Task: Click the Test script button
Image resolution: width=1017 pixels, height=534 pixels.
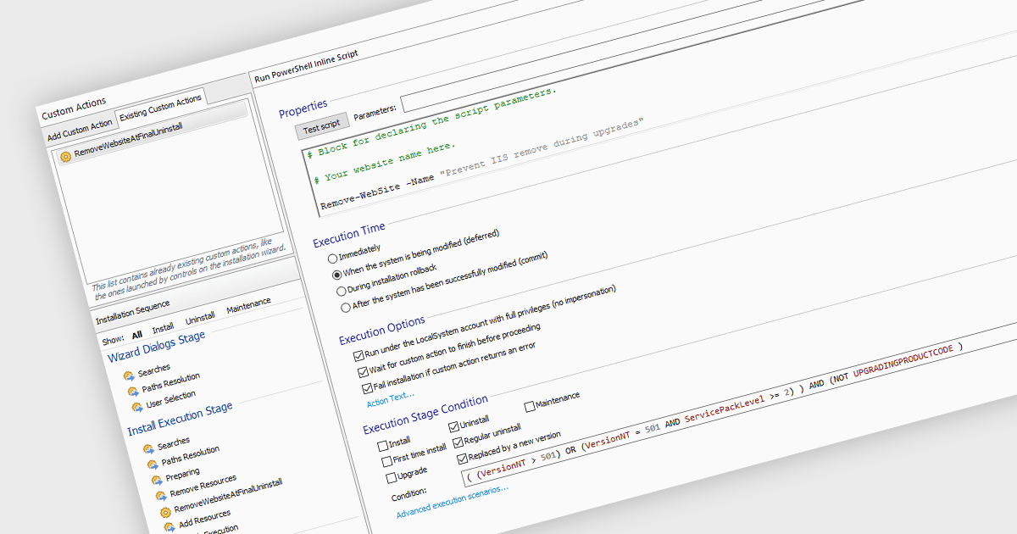Action: (x=320, y=125)
